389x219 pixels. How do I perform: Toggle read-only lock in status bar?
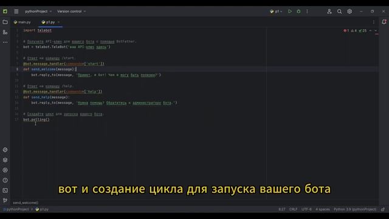[x=383, y=209]
